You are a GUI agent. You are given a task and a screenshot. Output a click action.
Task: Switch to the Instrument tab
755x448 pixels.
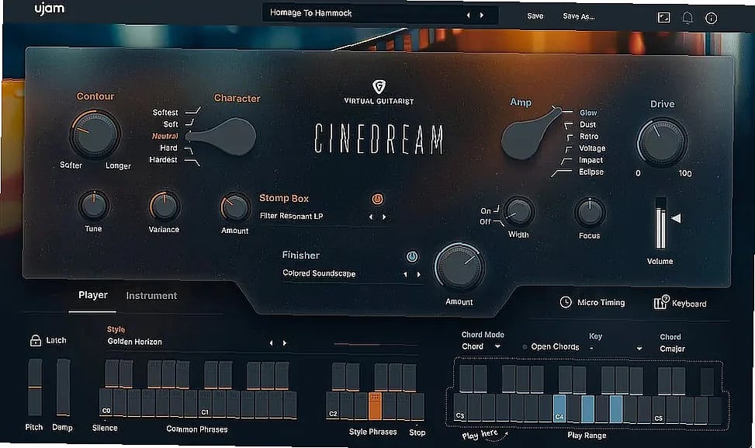[151, 296]
